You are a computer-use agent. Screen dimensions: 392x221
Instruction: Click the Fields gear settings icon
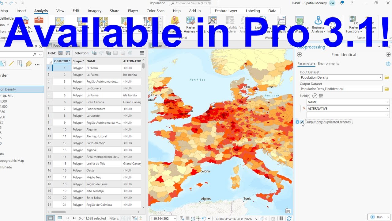321,96
